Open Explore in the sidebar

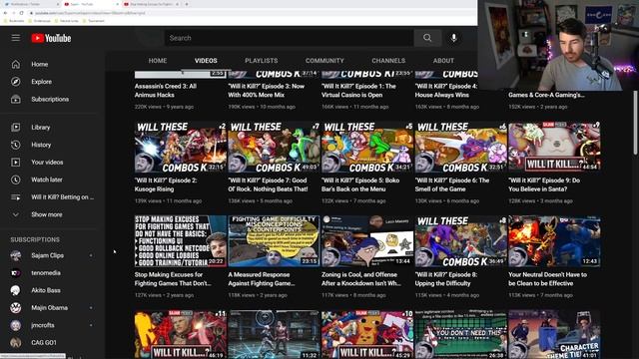[41, 82]
